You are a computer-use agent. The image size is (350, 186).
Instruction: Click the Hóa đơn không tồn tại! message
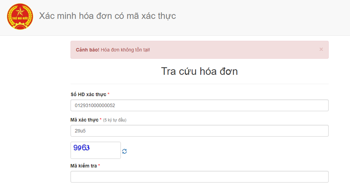[x=125, y=50]
